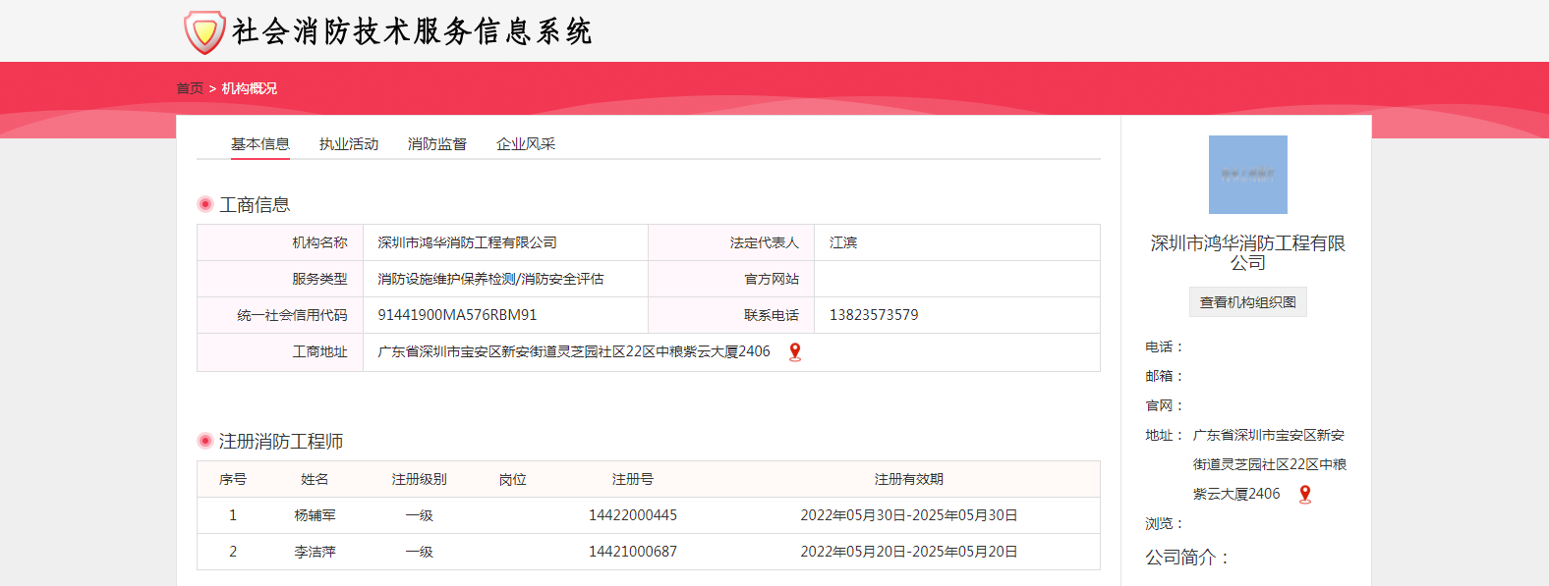
Task: Click 机构概况 breadcrumb link
Action: (x=249, y=88)
